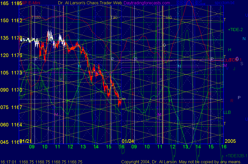Click the T180 label in the 01/24 session
Image resolution: width=248 pixels, height=164 pixels.
point(167,17)
